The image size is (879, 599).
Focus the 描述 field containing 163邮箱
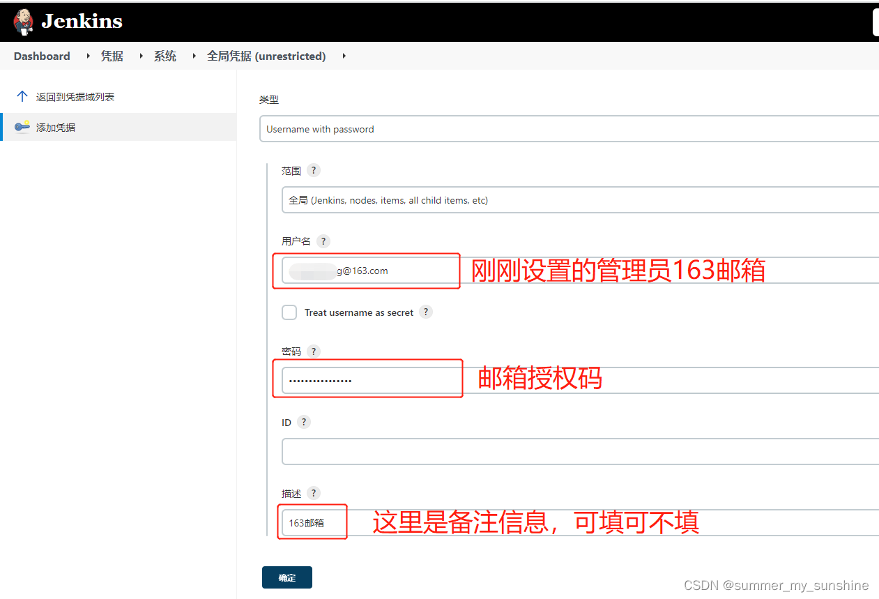coord(580,522)
